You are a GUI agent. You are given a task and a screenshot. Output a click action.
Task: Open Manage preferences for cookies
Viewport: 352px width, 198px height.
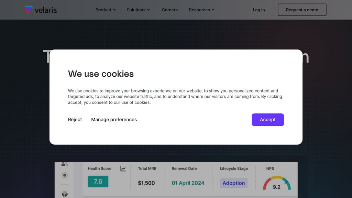click(114, 120)
